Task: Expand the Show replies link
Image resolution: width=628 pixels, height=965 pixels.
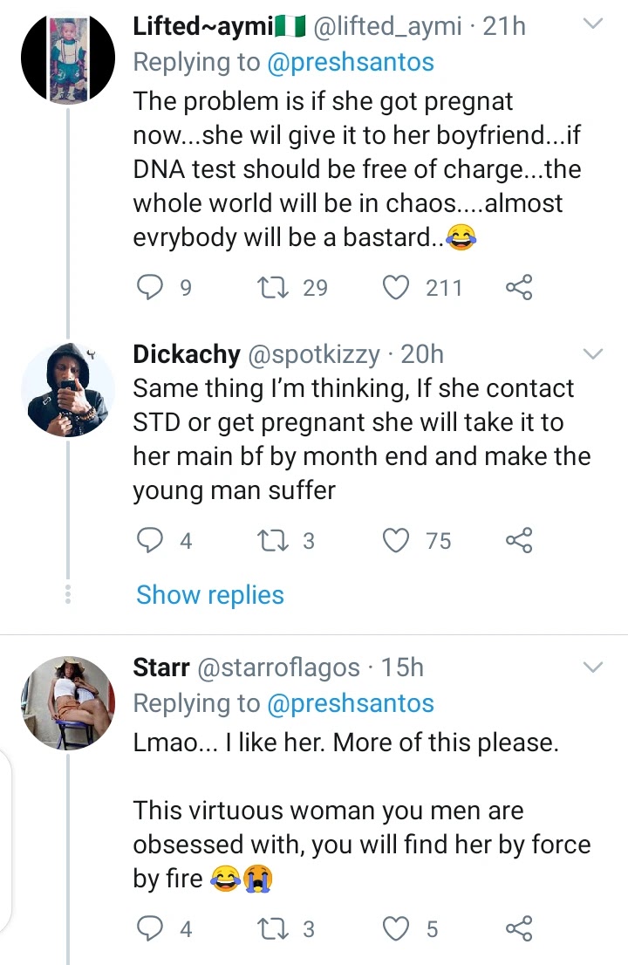Action: (x=210, y=595)
